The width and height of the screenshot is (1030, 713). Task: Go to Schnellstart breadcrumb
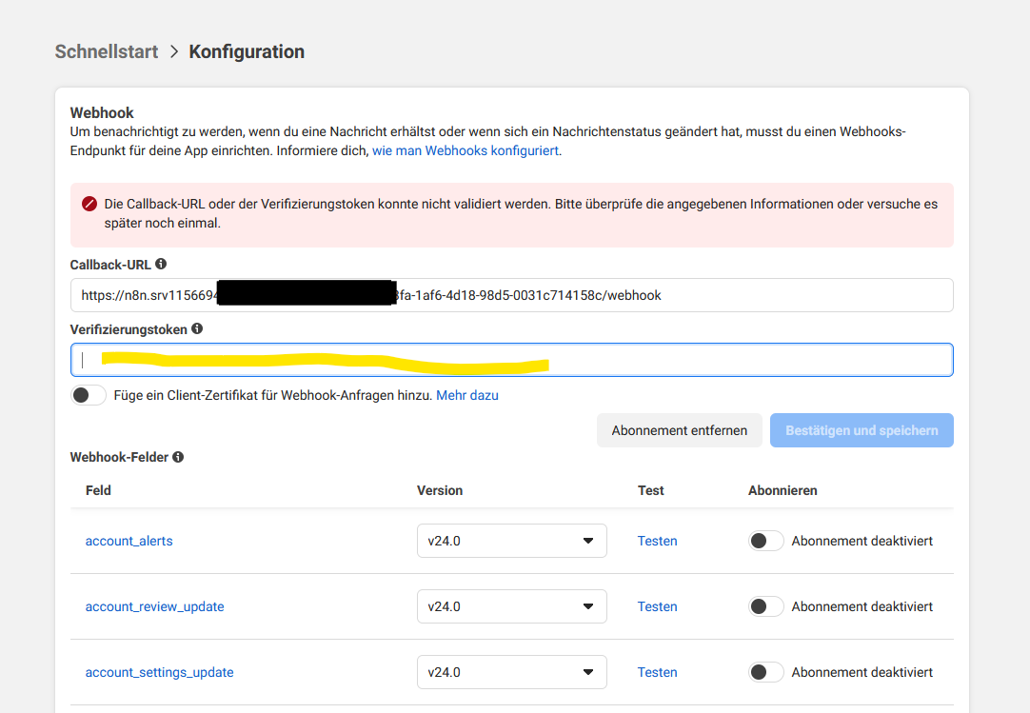point(107,51)
